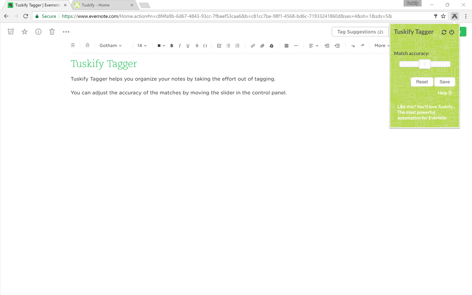
Task: Click the Save button
Action: [x=445, y=82]
